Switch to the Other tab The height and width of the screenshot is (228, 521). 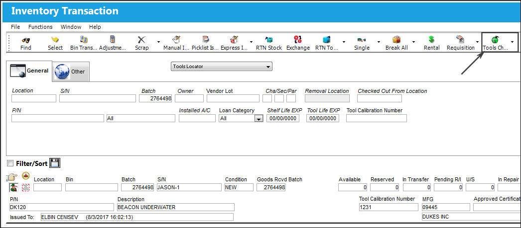[x=71, y=72]
